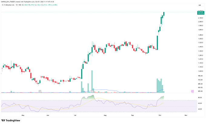206x124 pixels.
Task: Click the 1,520.0 price axis label
Action: pyautogui.click(x=201, y=43)
